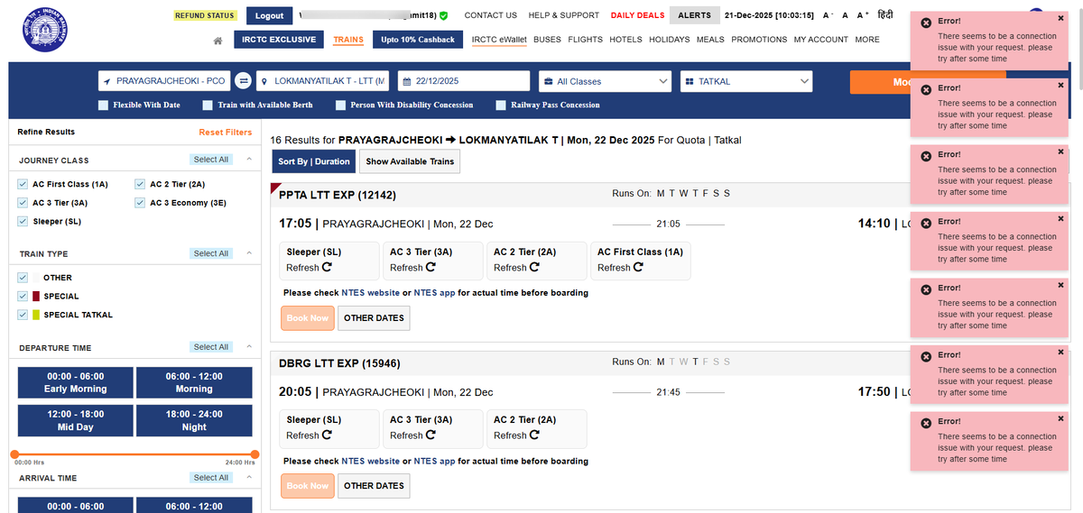
Task: Open the HOTELS section
Action: [625, 40]
